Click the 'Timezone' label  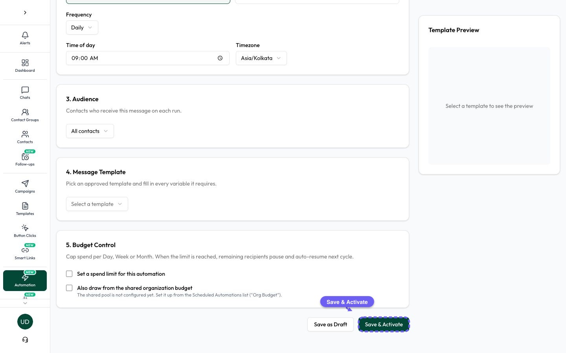(x=248, y=45)
